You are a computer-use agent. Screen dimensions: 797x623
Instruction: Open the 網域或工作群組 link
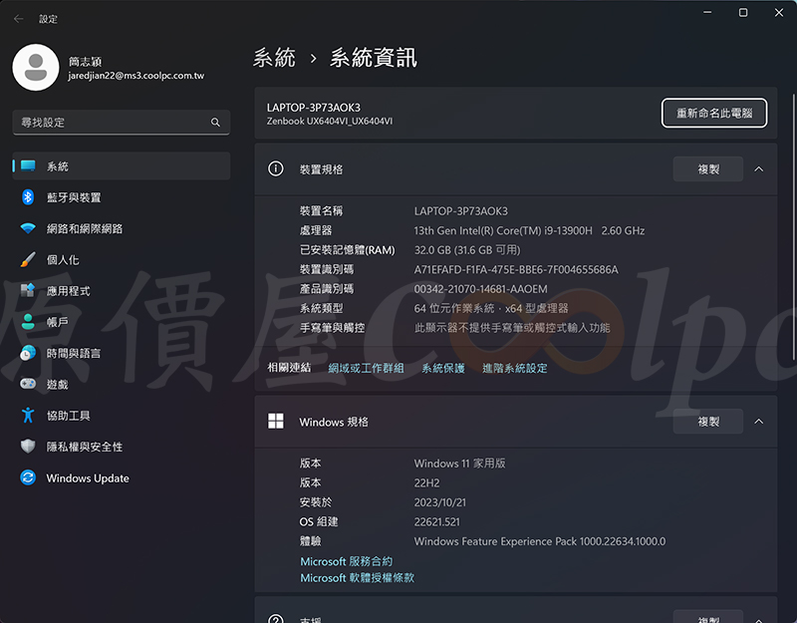[366, 368]
